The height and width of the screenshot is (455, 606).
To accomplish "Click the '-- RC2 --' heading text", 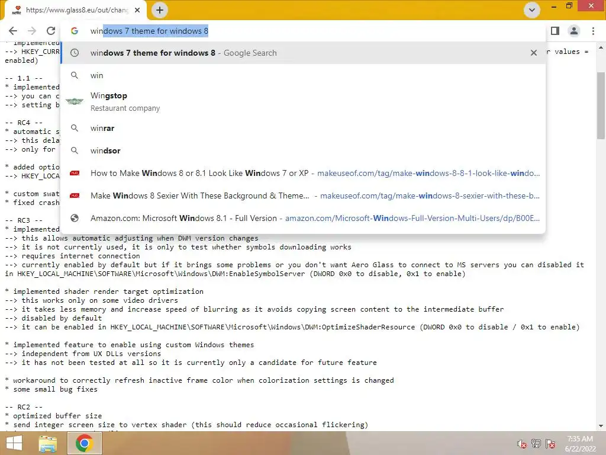I will click(x=24, y=407).
